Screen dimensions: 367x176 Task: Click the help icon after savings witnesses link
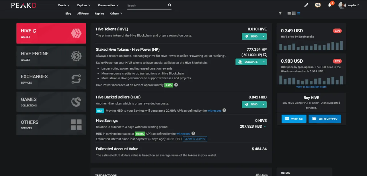pos(193,133)
